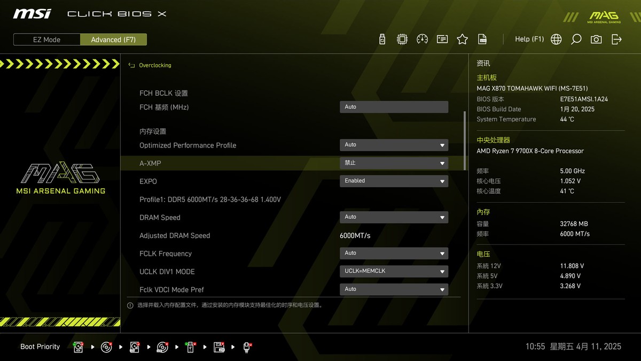
Task: Click the FCH 基频 (MHz) Auto input field
Action: click(x=394, y=107)
